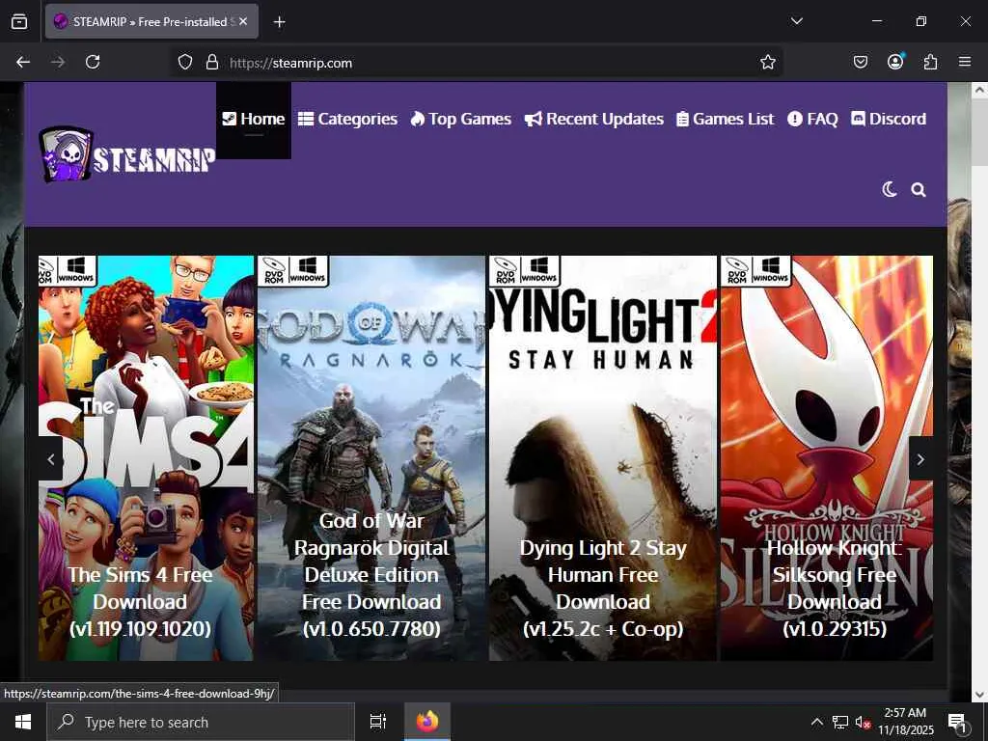Image resolution: width=988 pixels, height=741 pixels.
Task: Open the network tray icon
Action: click(840, 722)
